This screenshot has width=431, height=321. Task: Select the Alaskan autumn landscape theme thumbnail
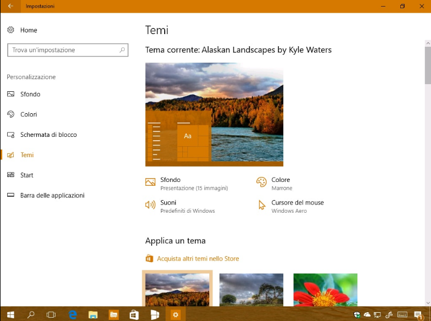click(177, 290)
